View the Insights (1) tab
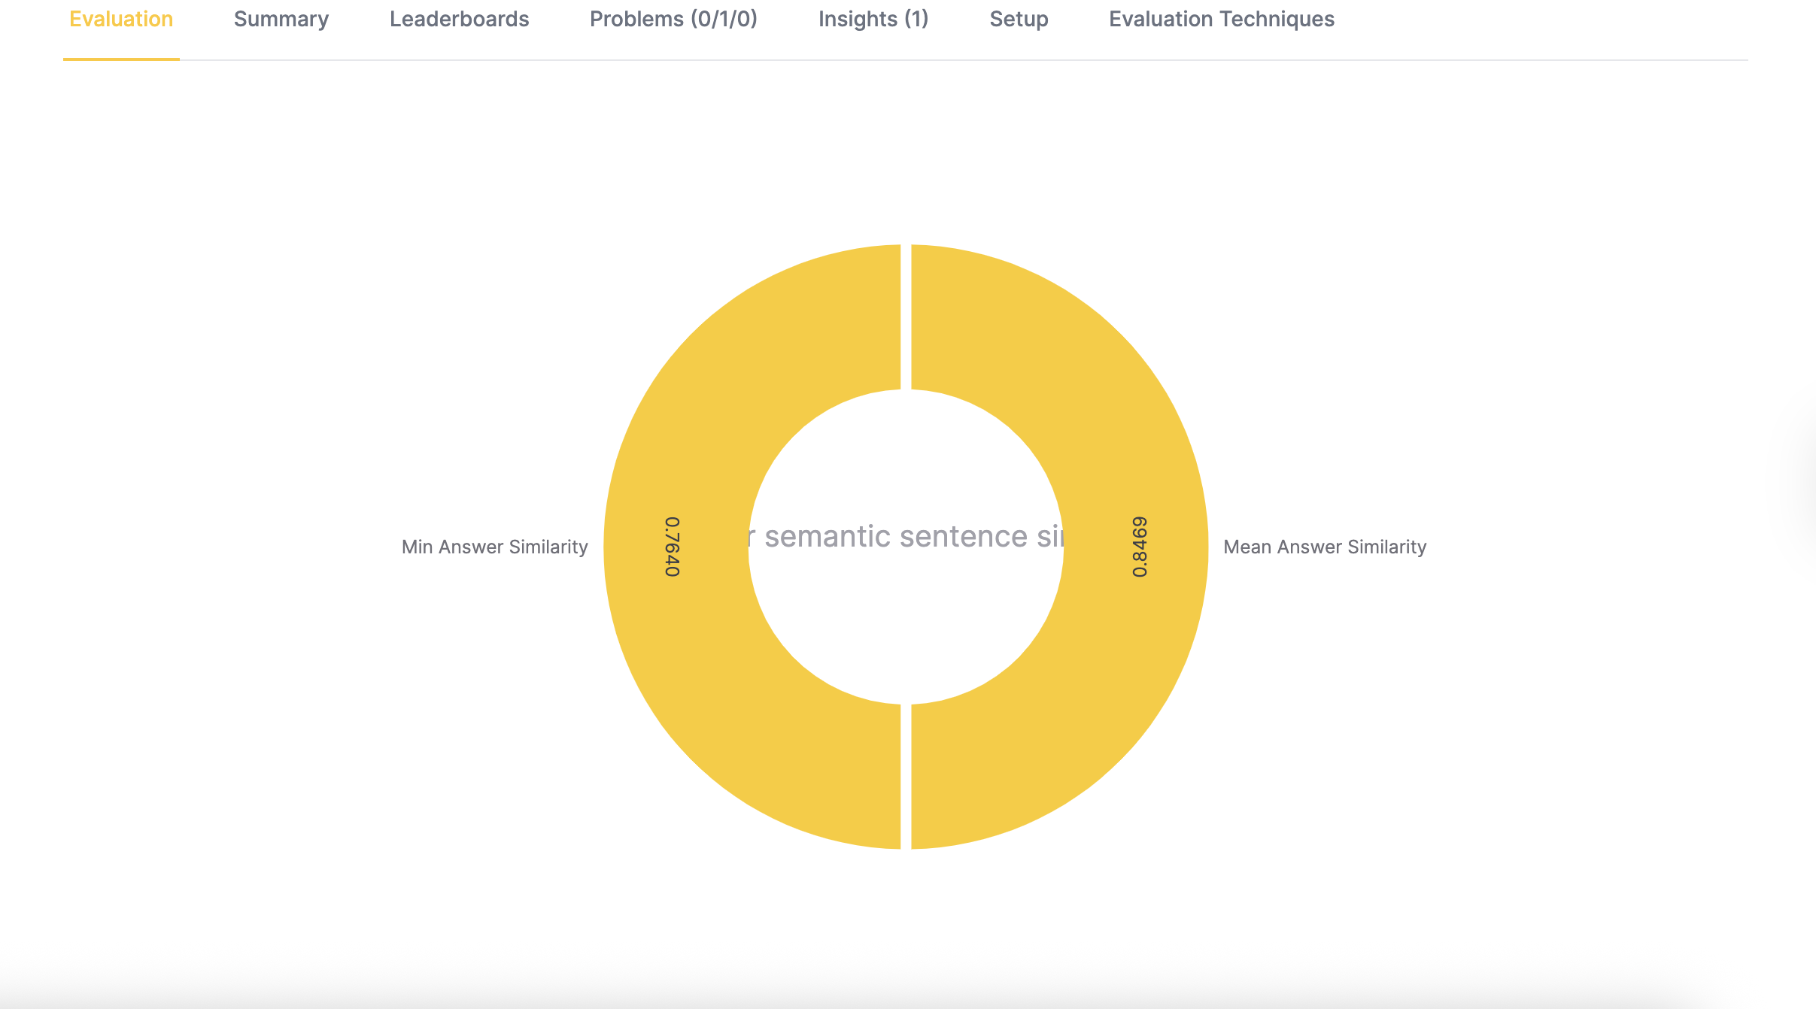Screen dimensions: 1816x1009 click(x=873, y=20)
